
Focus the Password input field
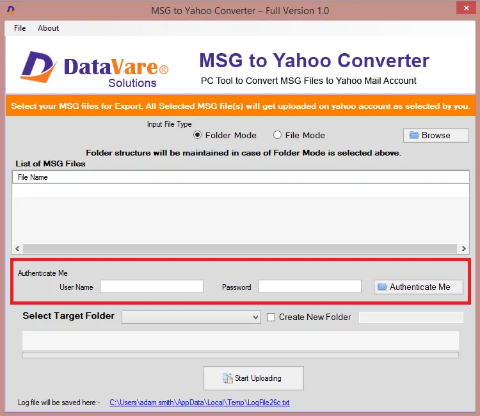[310, 287]
